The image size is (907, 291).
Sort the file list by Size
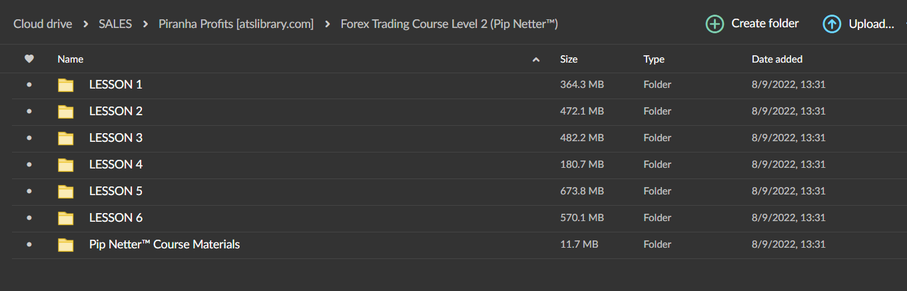tap(569, 59)
